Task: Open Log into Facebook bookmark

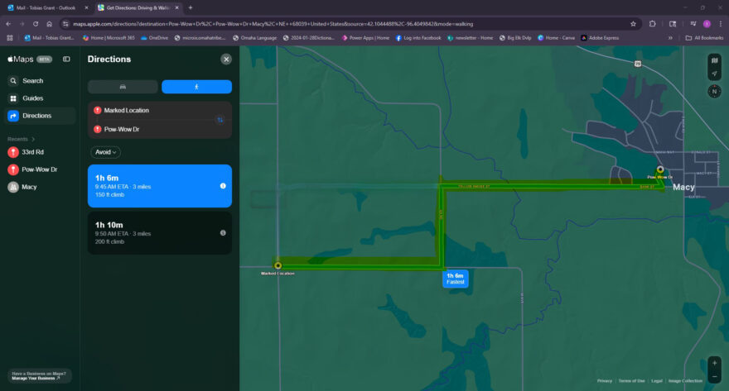Action: click(418, 38)
